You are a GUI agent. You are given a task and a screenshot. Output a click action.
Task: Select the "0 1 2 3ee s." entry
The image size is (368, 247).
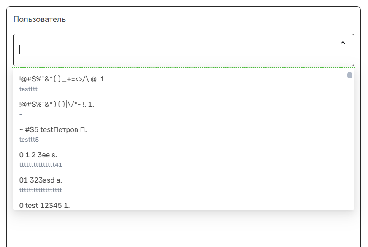point(38,155)
